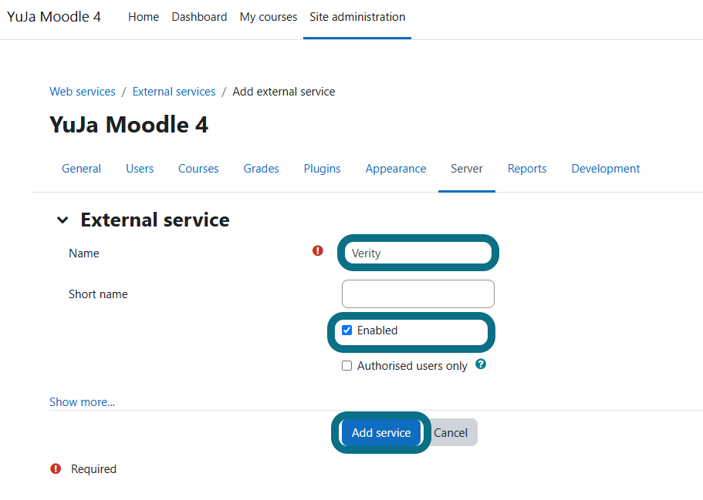Open My courses in top navigation
Screen dimensions: 703x500
click(268, 17)
